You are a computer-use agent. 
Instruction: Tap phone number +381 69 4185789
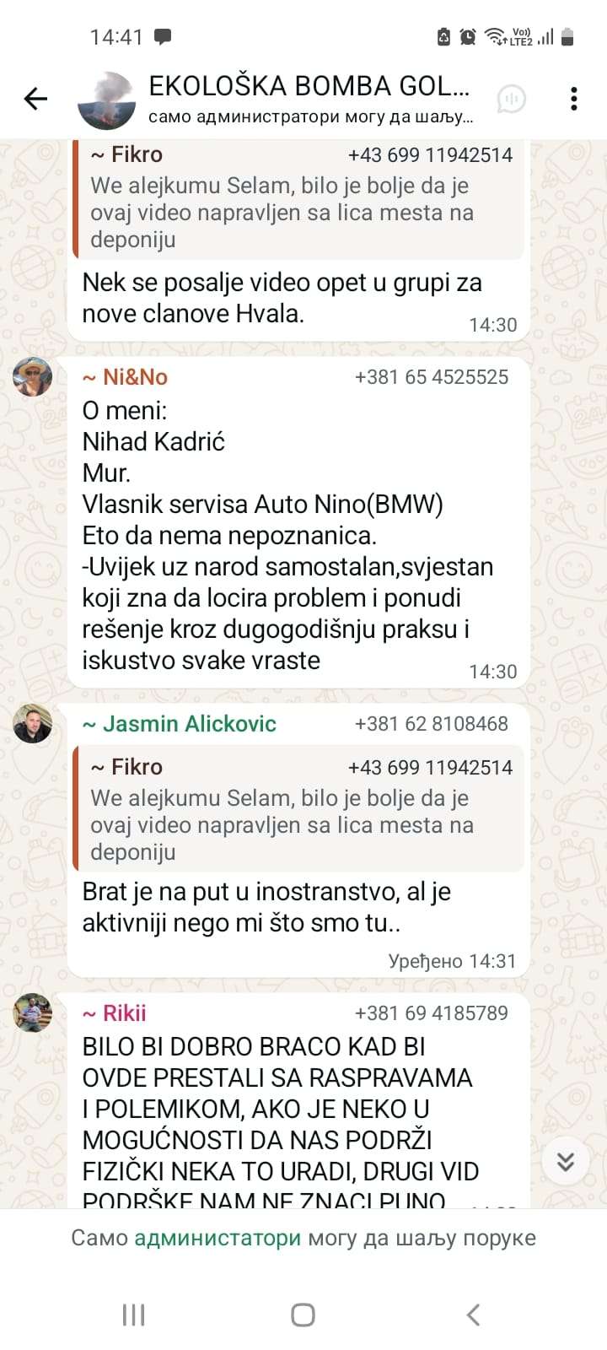coord(432,1013)
